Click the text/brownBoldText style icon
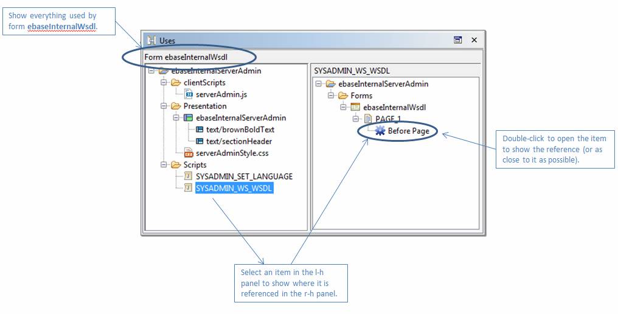Image resolution: width=618 pixels, height=314 pixels. [200, 130]
